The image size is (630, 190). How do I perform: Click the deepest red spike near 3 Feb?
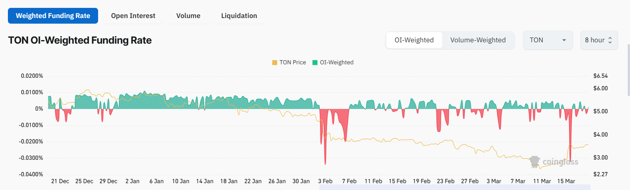325,162
